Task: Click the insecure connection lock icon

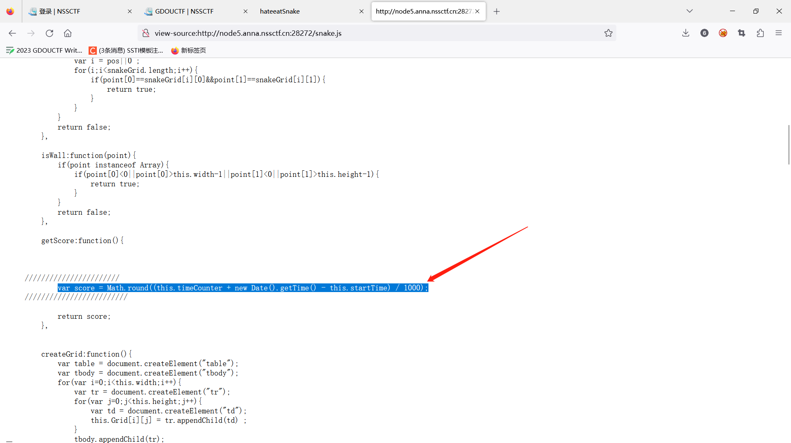Action: (145, 33)
